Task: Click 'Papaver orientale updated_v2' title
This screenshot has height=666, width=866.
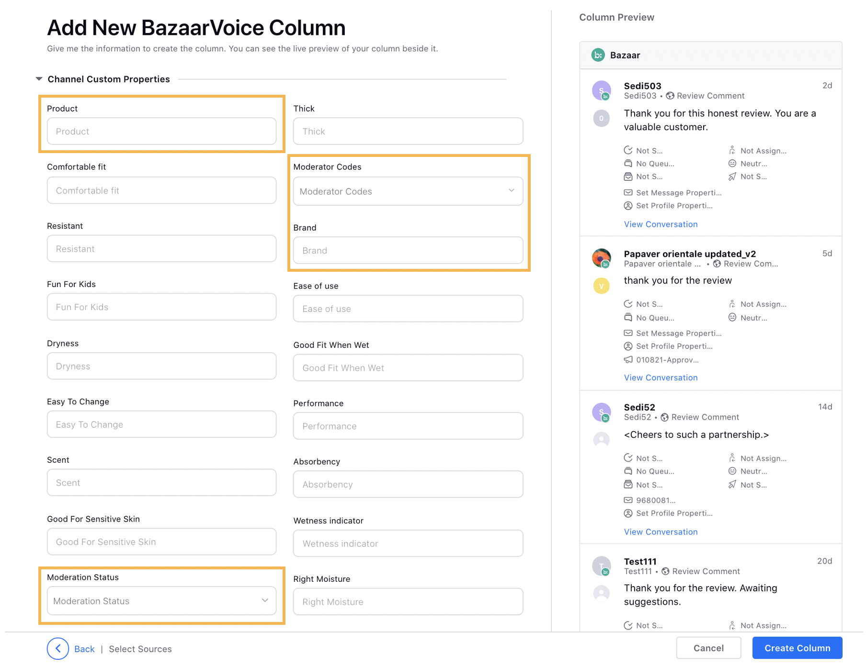Action: coord(690,254)
